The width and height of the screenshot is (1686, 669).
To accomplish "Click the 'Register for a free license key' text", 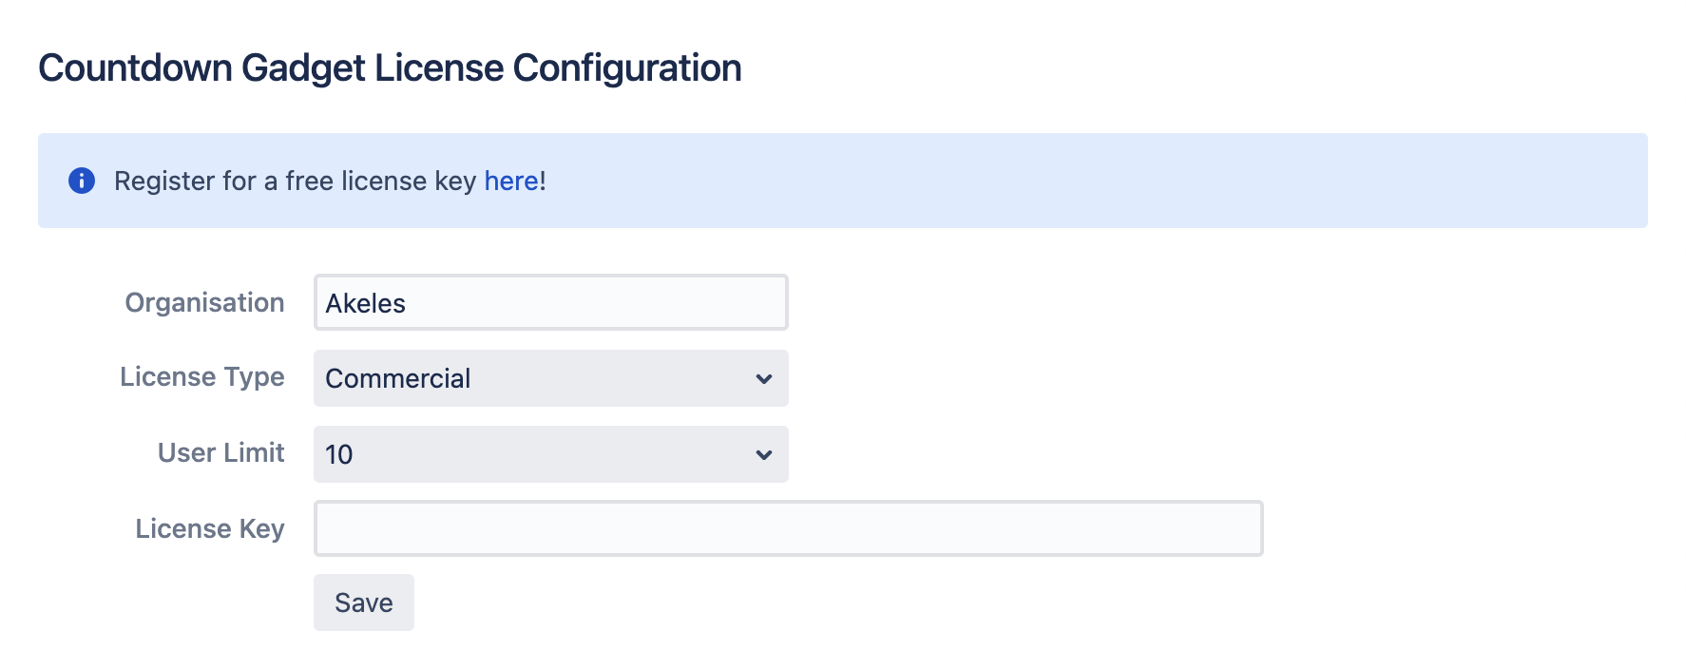I will (x=295, y=181).
